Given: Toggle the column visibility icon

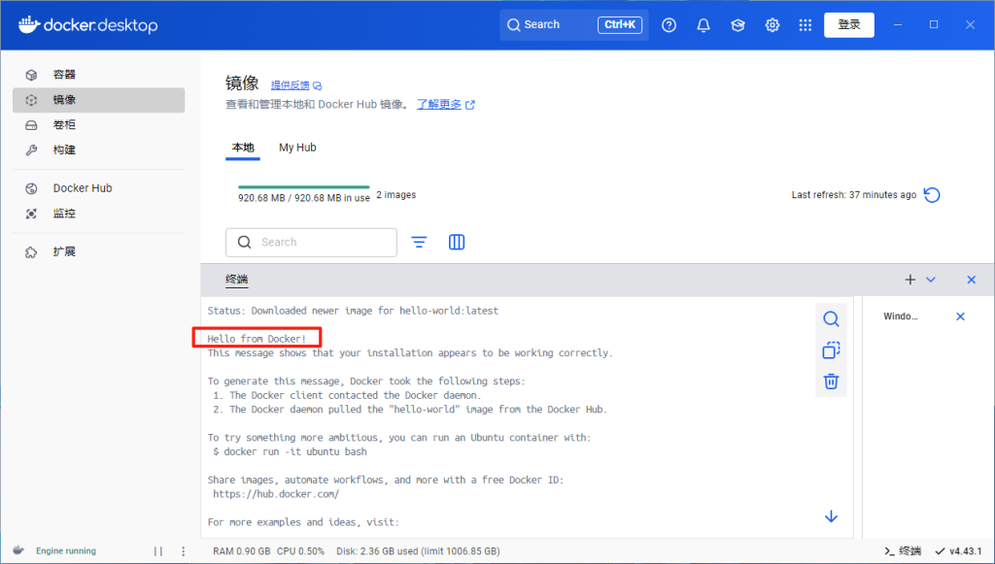Looking at the screenshot, I should tap(457, 242).
